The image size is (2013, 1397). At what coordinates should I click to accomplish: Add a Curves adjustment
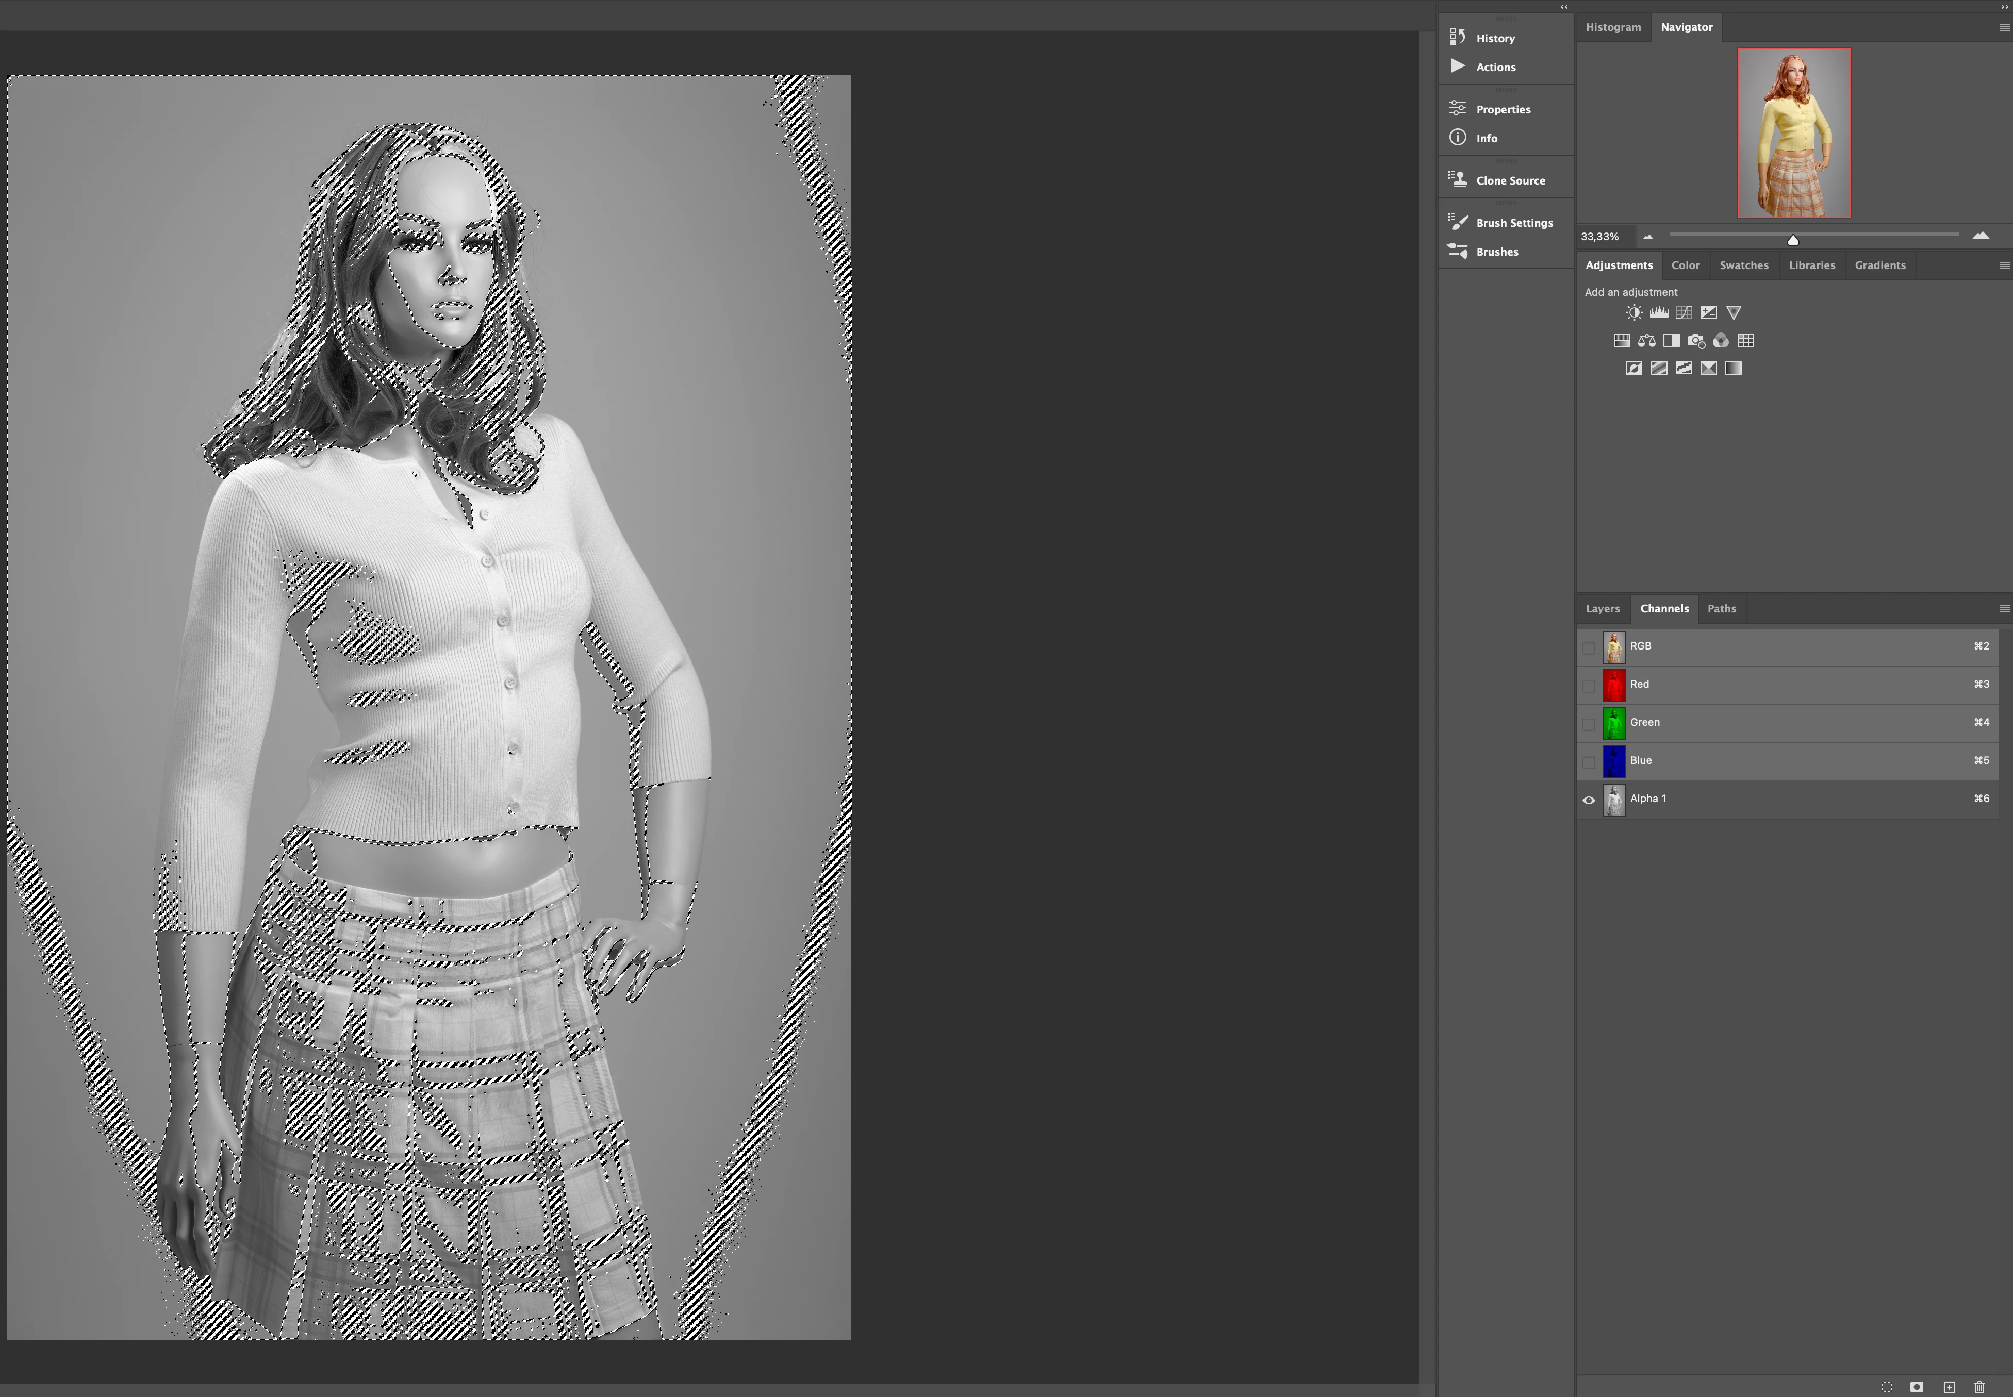pos(1684,312)
